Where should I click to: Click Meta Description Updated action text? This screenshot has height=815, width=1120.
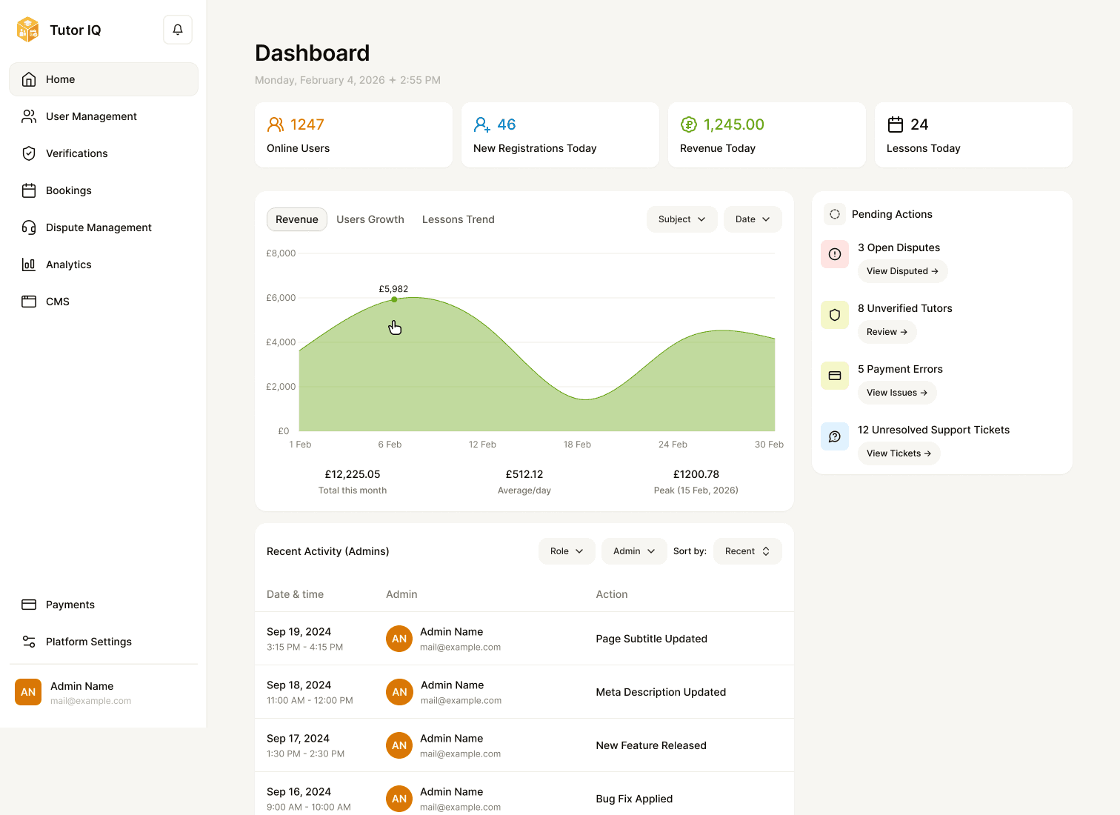point(661,692)
